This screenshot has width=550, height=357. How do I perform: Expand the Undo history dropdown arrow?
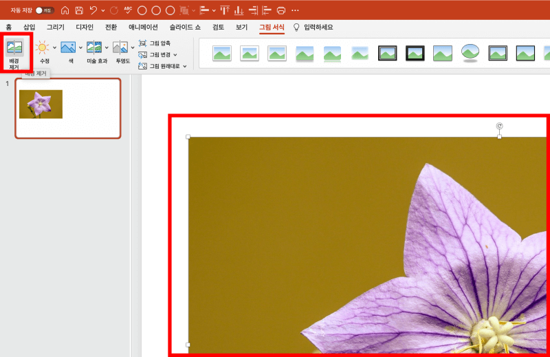102,10
